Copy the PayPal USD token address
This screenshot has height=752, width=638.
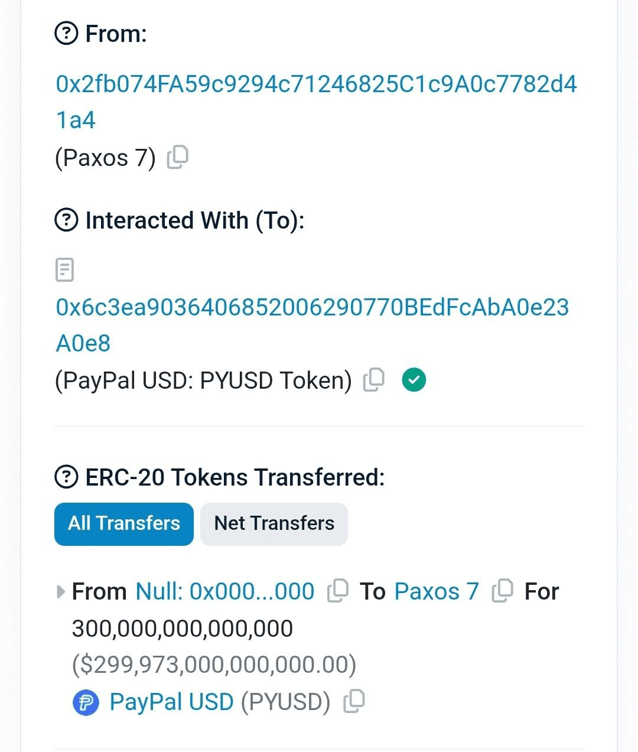(354, 701)
